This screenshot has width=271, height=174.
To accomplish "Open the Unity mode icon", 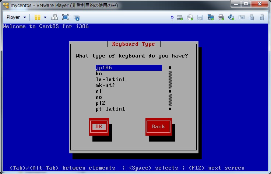I will pos(77,17).
